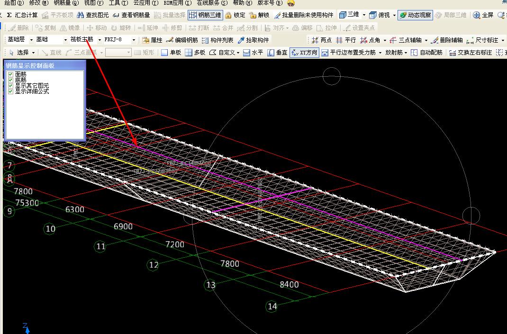Switch to 三维 3D view
507x334 pixels.
[349, 15]
